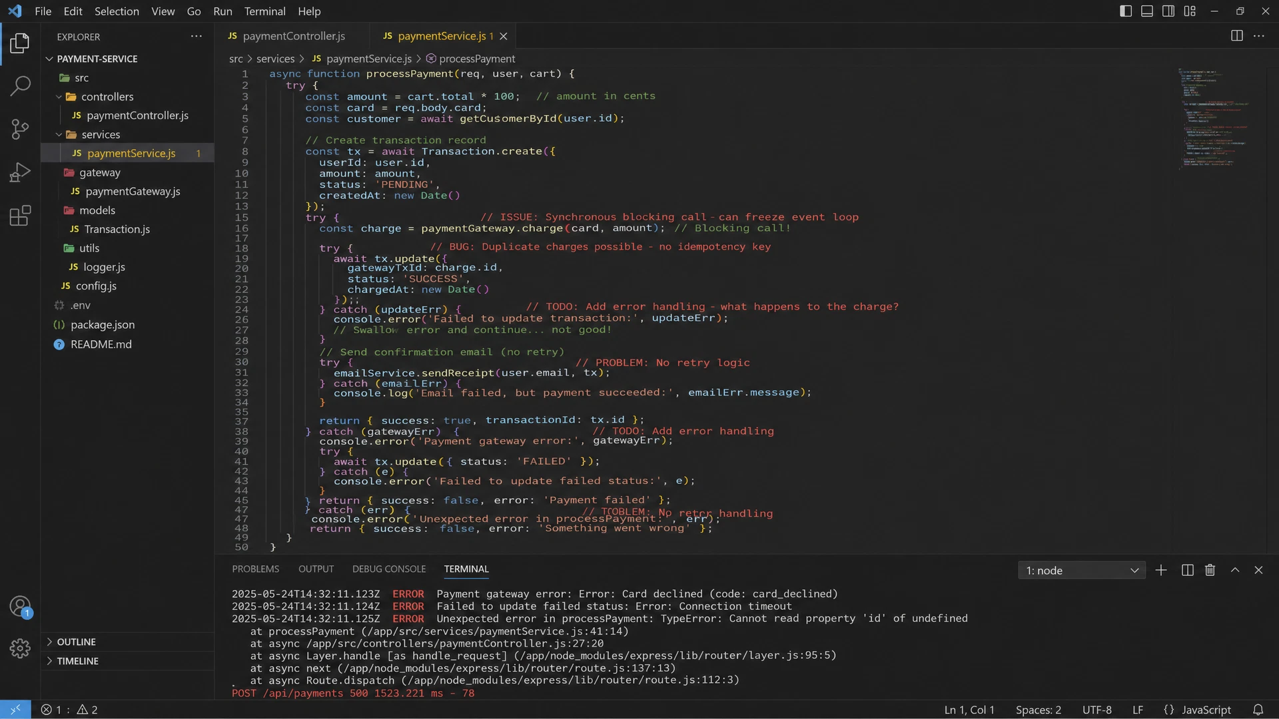Open the Explorer view in activity bar
1279x719 pixels.
pyautogui.click(x=20, y=44)
